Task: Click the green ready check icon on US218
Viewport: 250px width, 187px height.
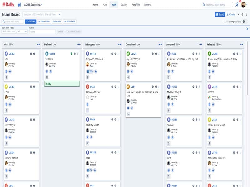Action: pyautogui.click(x=71, y=53)
